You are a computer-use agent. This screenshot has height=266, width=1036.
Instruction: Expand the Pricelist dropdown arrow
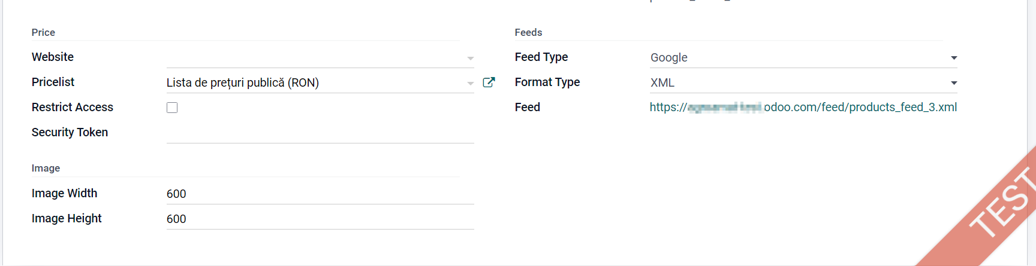(471, 83)
